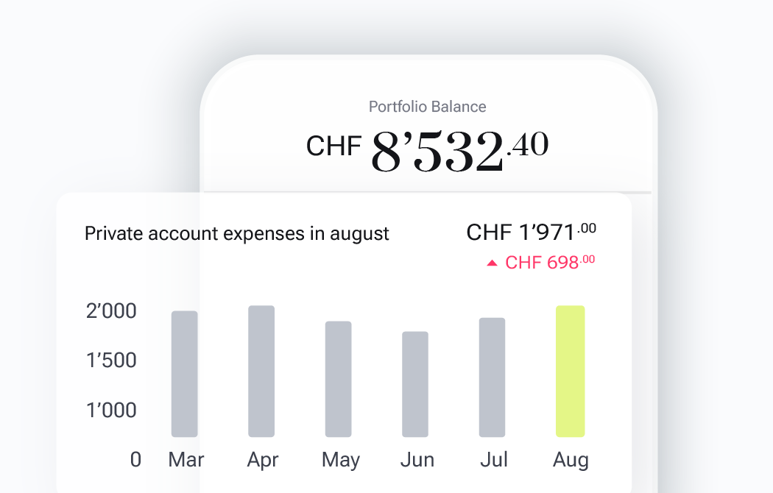The width and height of the screenshot is (773, 493).
Task: Click the CHF 8'532.40 balance amount
Action: [x=428, y=149]
